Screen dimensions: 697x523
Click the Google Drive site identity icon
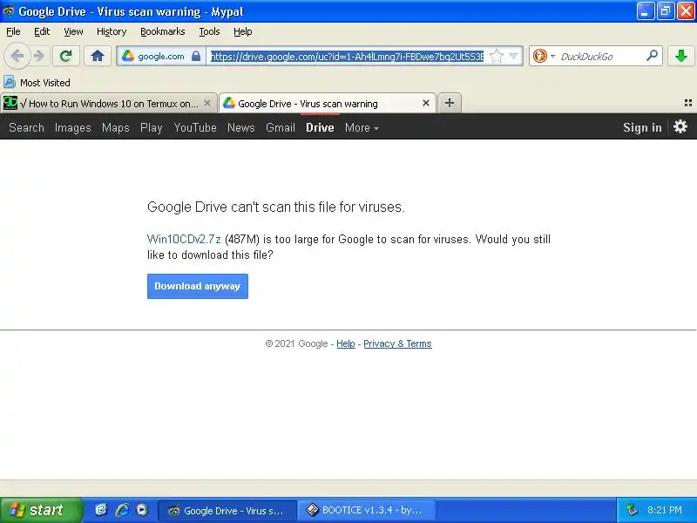coord(128,56)
